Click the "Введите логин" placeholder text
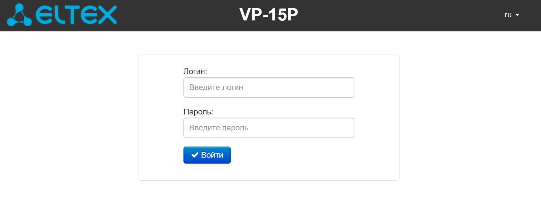This screenshot has height=213, width=541. click(x=216, y=87)
